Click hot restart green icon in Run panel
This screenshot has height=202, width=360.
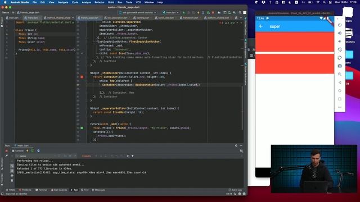tap(32, 151)
